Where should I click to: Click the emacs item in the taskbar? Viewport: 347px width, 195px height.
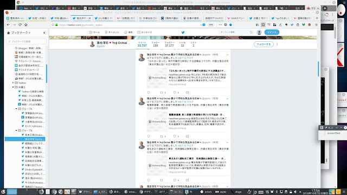[131, 192]
